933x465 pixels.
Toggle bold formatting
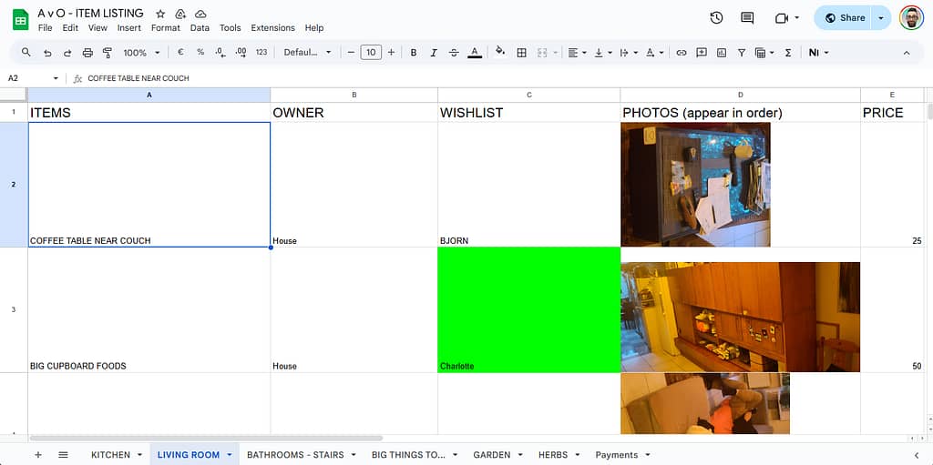[x=414, y=53]
